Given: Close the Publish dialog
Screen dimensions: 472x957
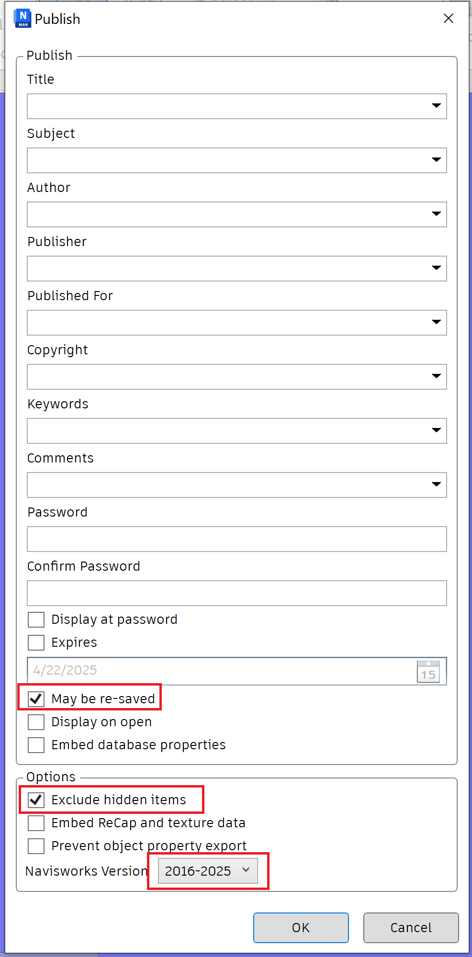Looking at the screenshot, I should click(448, 18).
